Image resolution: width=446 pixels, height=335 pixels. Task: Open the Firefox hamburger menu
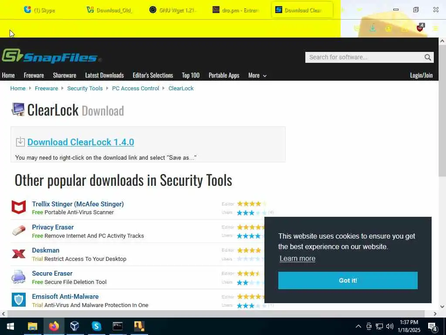[436, 28]
